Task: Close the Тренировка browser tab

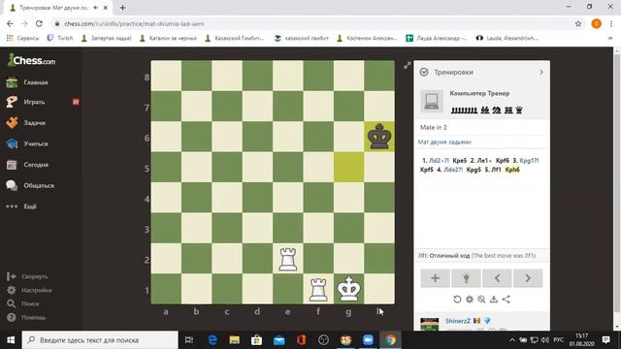Action: click(106, 8)
